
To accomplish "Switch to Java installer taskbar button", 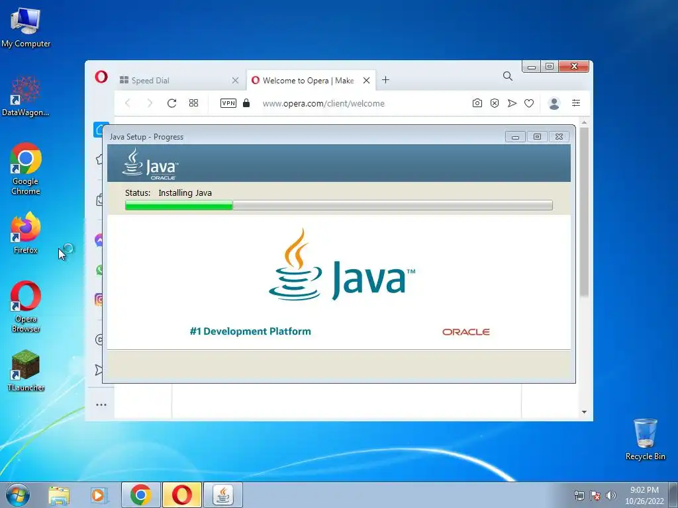I will [x=223, y=495].
